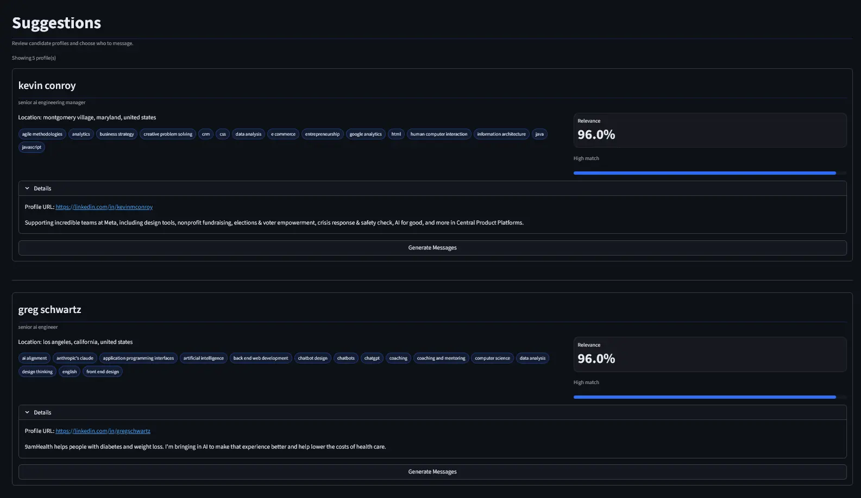
Task: Generate messages for greg schwartz
Action: 432,472
